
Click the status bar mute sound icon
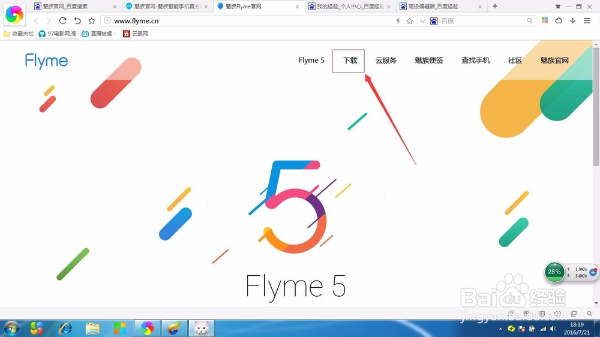tap(557, 314)
